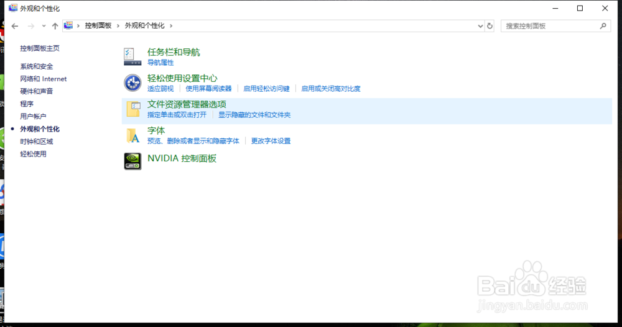Click 预览、删除或者显示和隐藏字体 link
The height and width of the screenshot is (327, 622).
[x=193, y=141]
